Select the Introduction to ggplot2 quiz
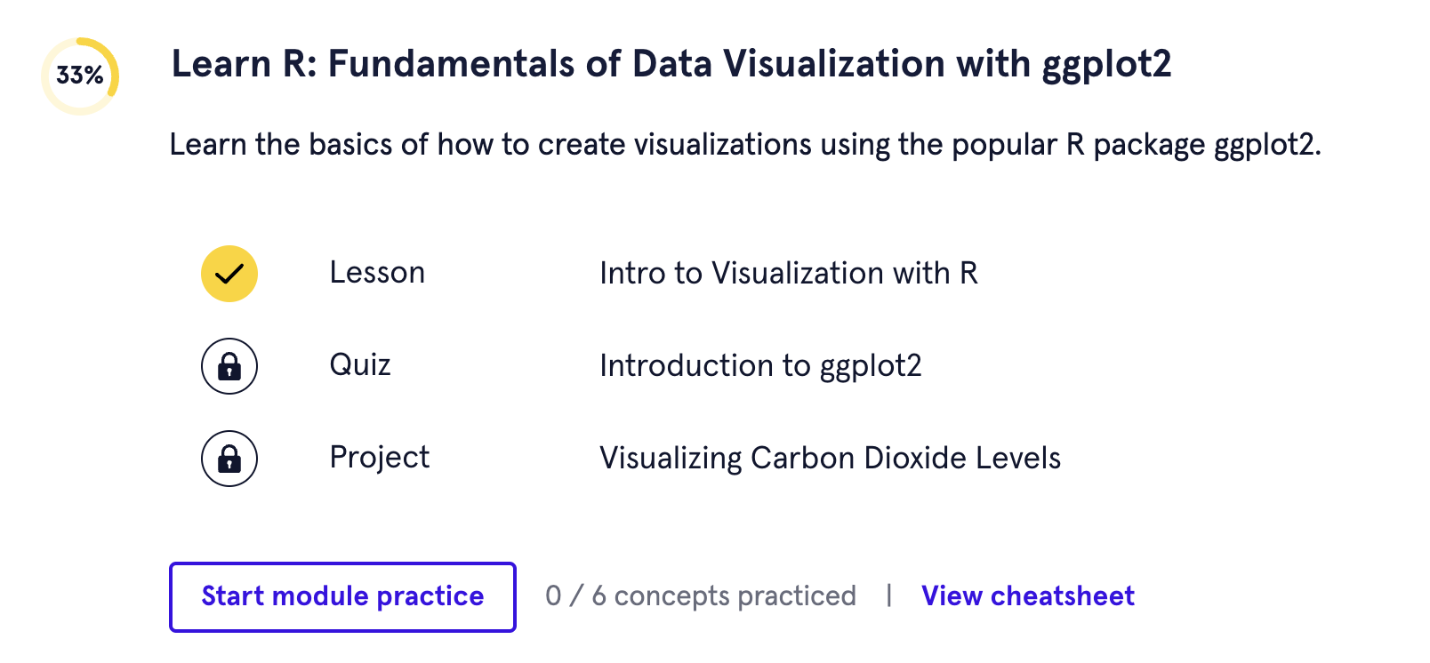 (x=760, y=365)
